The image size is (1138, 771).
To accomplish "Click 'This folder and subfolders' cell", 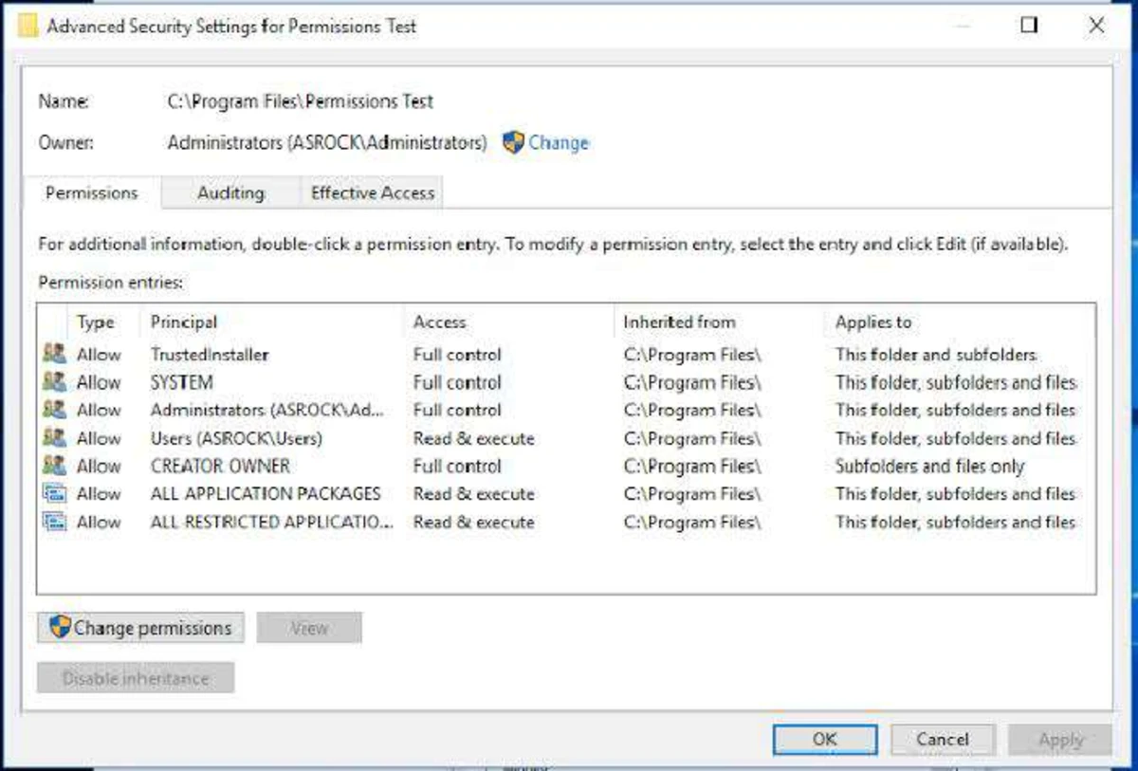I will 936,355.
